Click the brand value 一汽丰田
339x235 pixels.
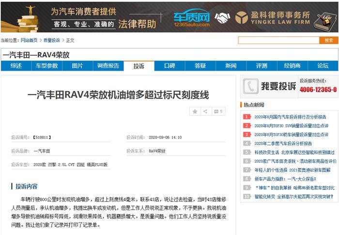click(42, 151)
